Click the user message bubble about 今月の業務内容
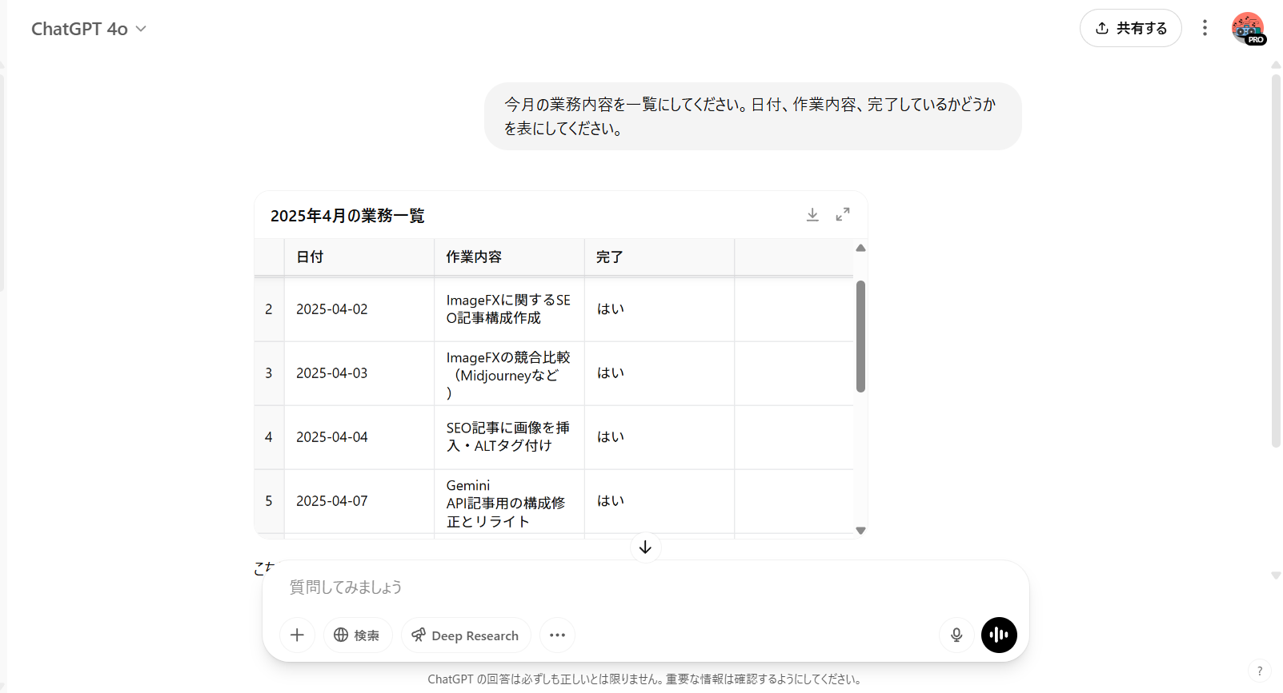This screenshot has height=693, width=1283. tap(752, 116)
